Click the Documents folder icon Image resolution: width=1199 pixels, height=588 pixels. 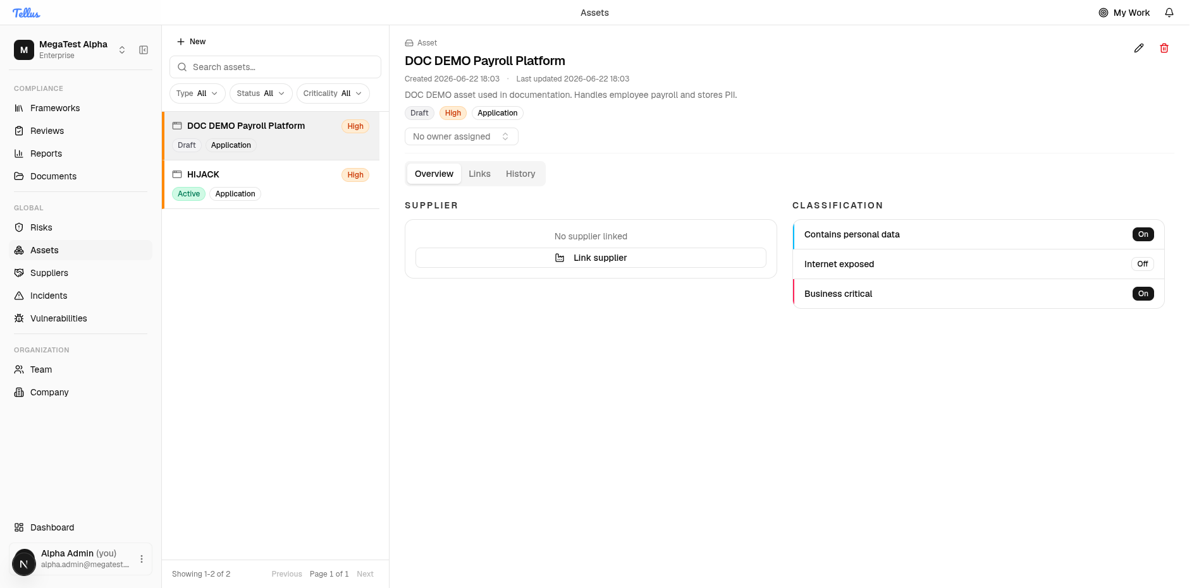[x=19, y=176]
